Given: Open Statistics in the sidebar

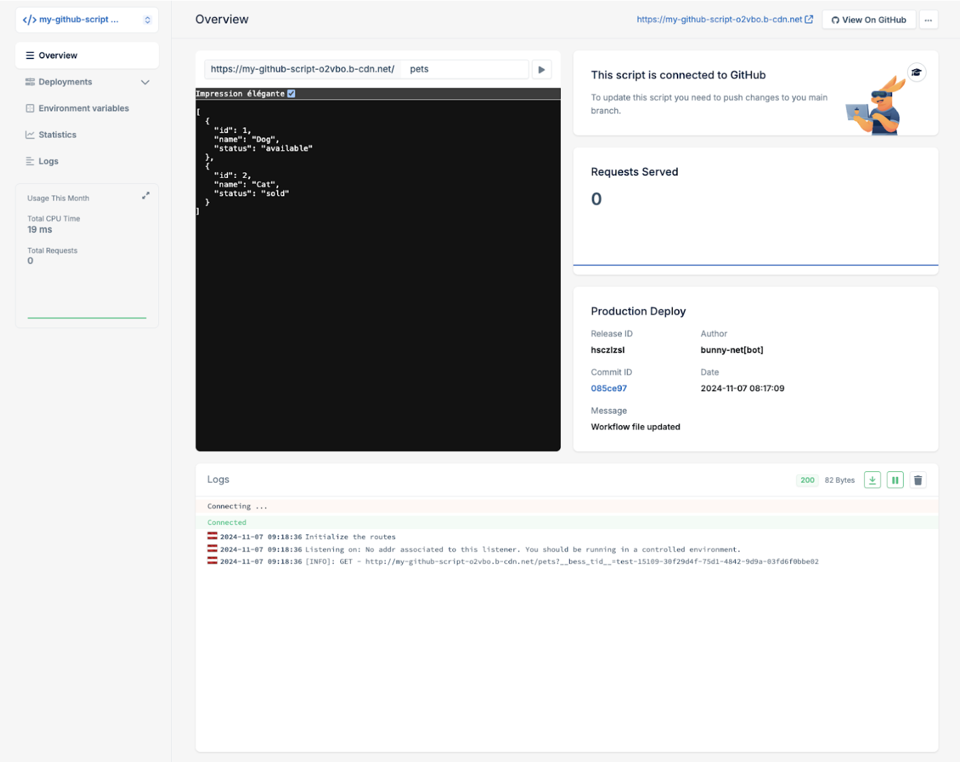Looking at the screenshot, I should pyautogui.click(x=57, y=135).
